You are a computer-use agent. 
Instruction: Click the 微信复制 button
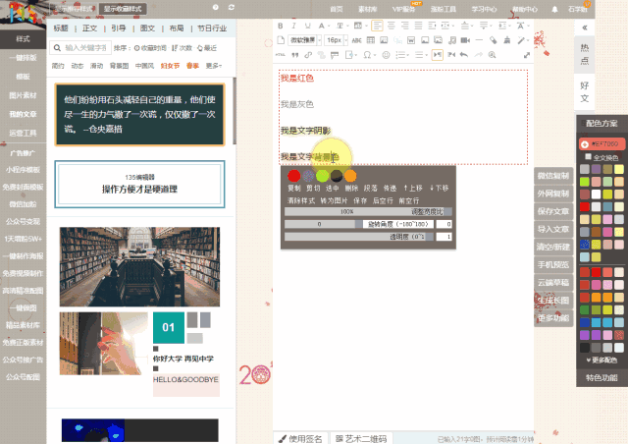tap(553, 176)
